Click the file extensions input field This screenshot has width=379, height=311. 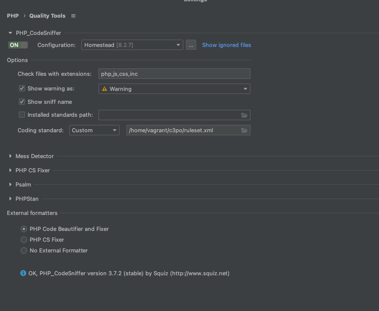[x=174, y=73]
